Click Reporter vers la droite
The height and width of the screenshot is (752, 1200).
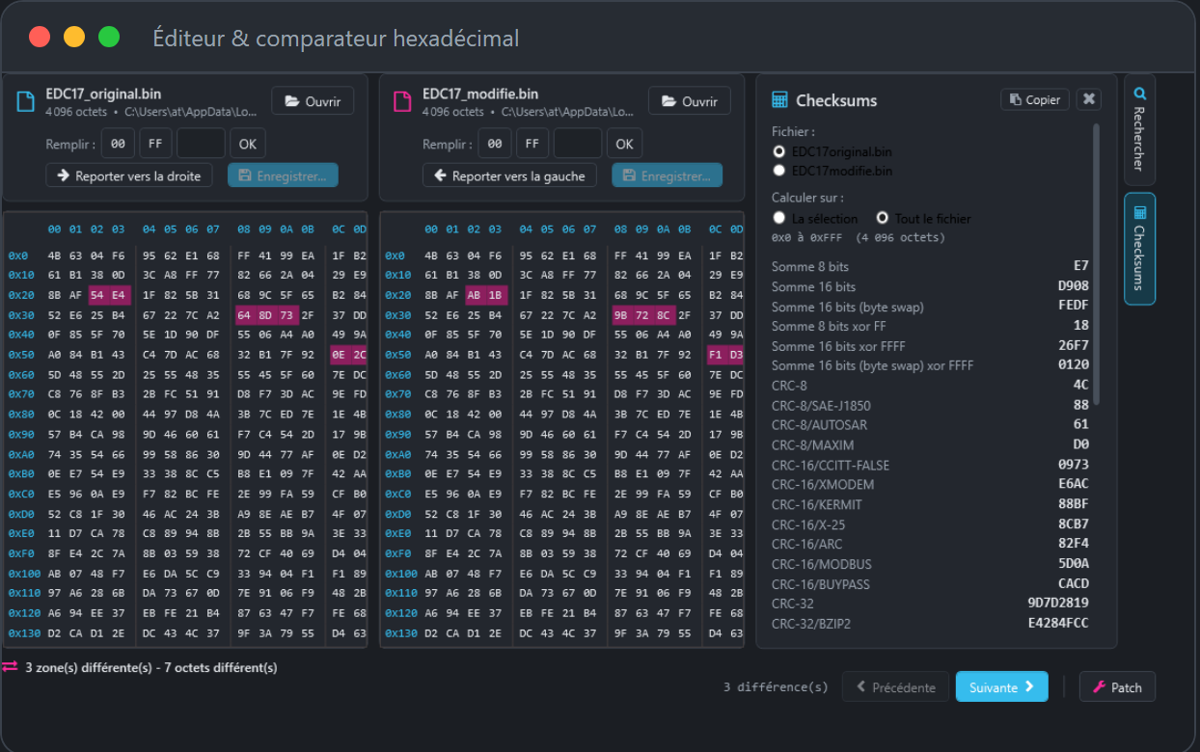click(x=129, y=175)
